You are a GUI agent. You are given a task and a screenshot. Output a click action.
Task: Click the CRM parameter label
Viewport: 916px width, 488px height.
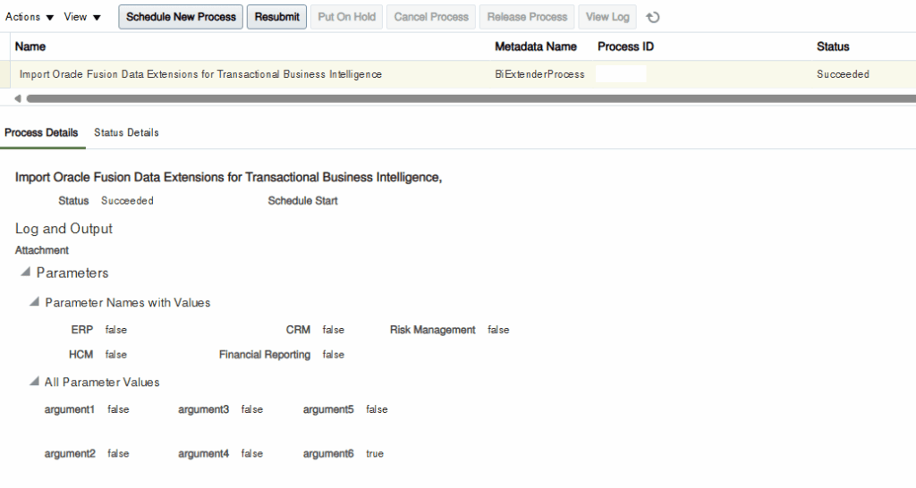[298, 330]
